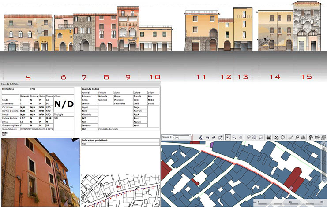Select the zoom in magnifier tool
The height and width of the screenshot is (207, 327).
click(x=228, y=138)
